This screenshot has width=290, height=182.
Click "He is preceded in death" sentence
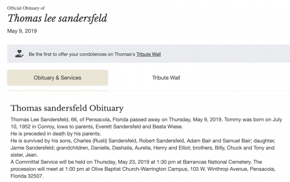pyautogui.click(x=56, y=134)
